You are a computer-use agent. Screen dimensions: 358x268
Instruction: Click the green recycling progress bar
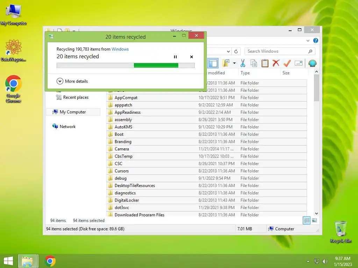(126, 66)
